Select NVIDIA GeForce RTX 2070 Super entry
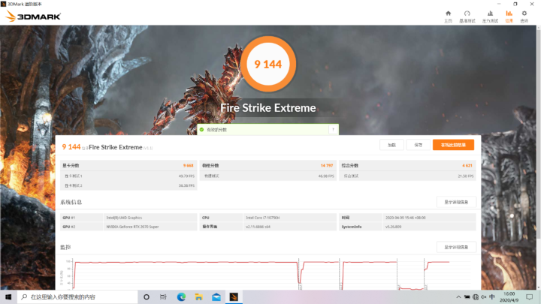Screen dimensions: 541x304 [132, 227]
